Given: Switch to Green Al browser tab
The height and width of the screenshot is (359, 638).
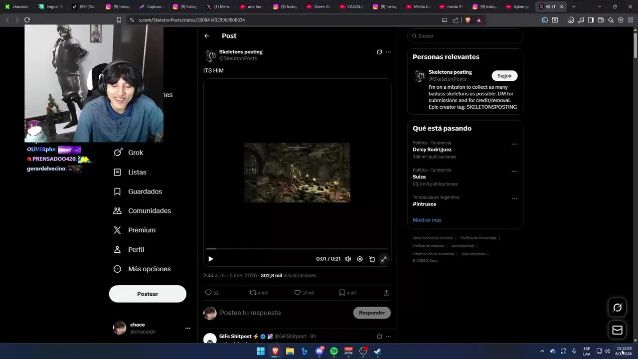Looking at the screenshot, I should tap(319, 6).
